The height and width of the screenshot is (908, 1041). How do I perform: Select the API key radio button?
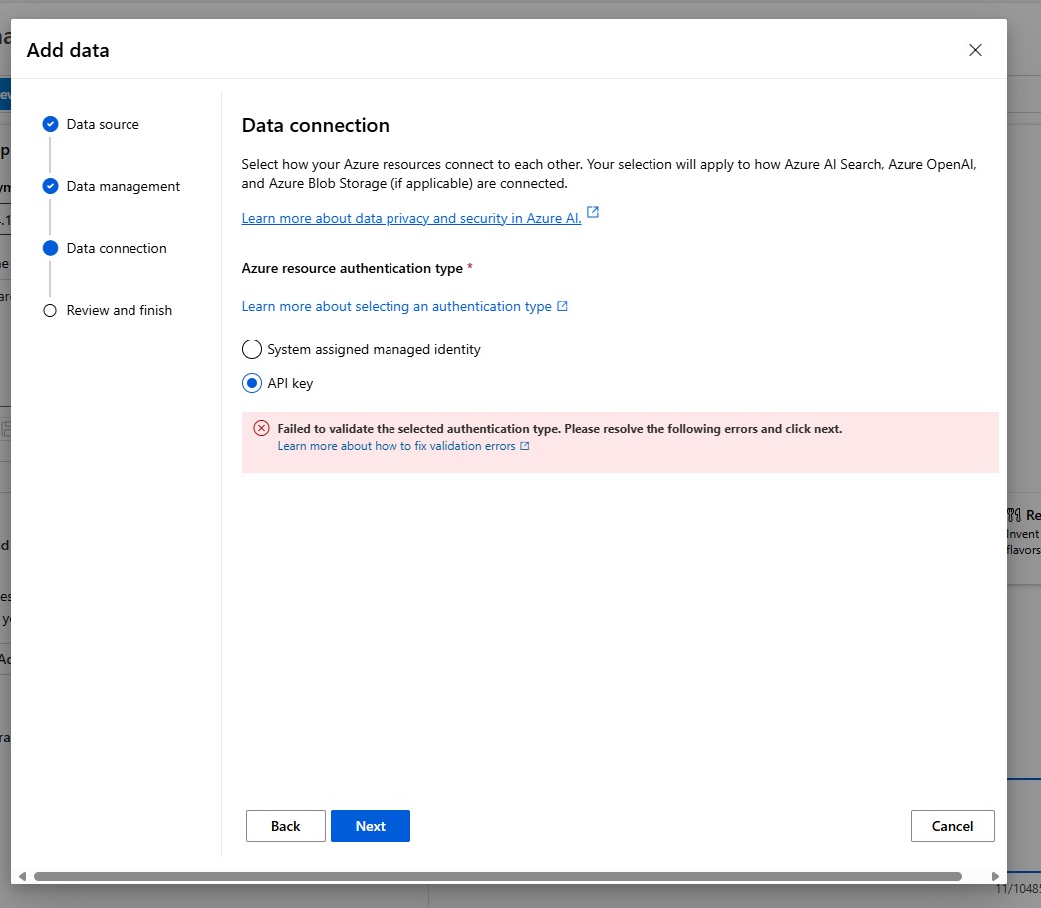click(252, 383)
